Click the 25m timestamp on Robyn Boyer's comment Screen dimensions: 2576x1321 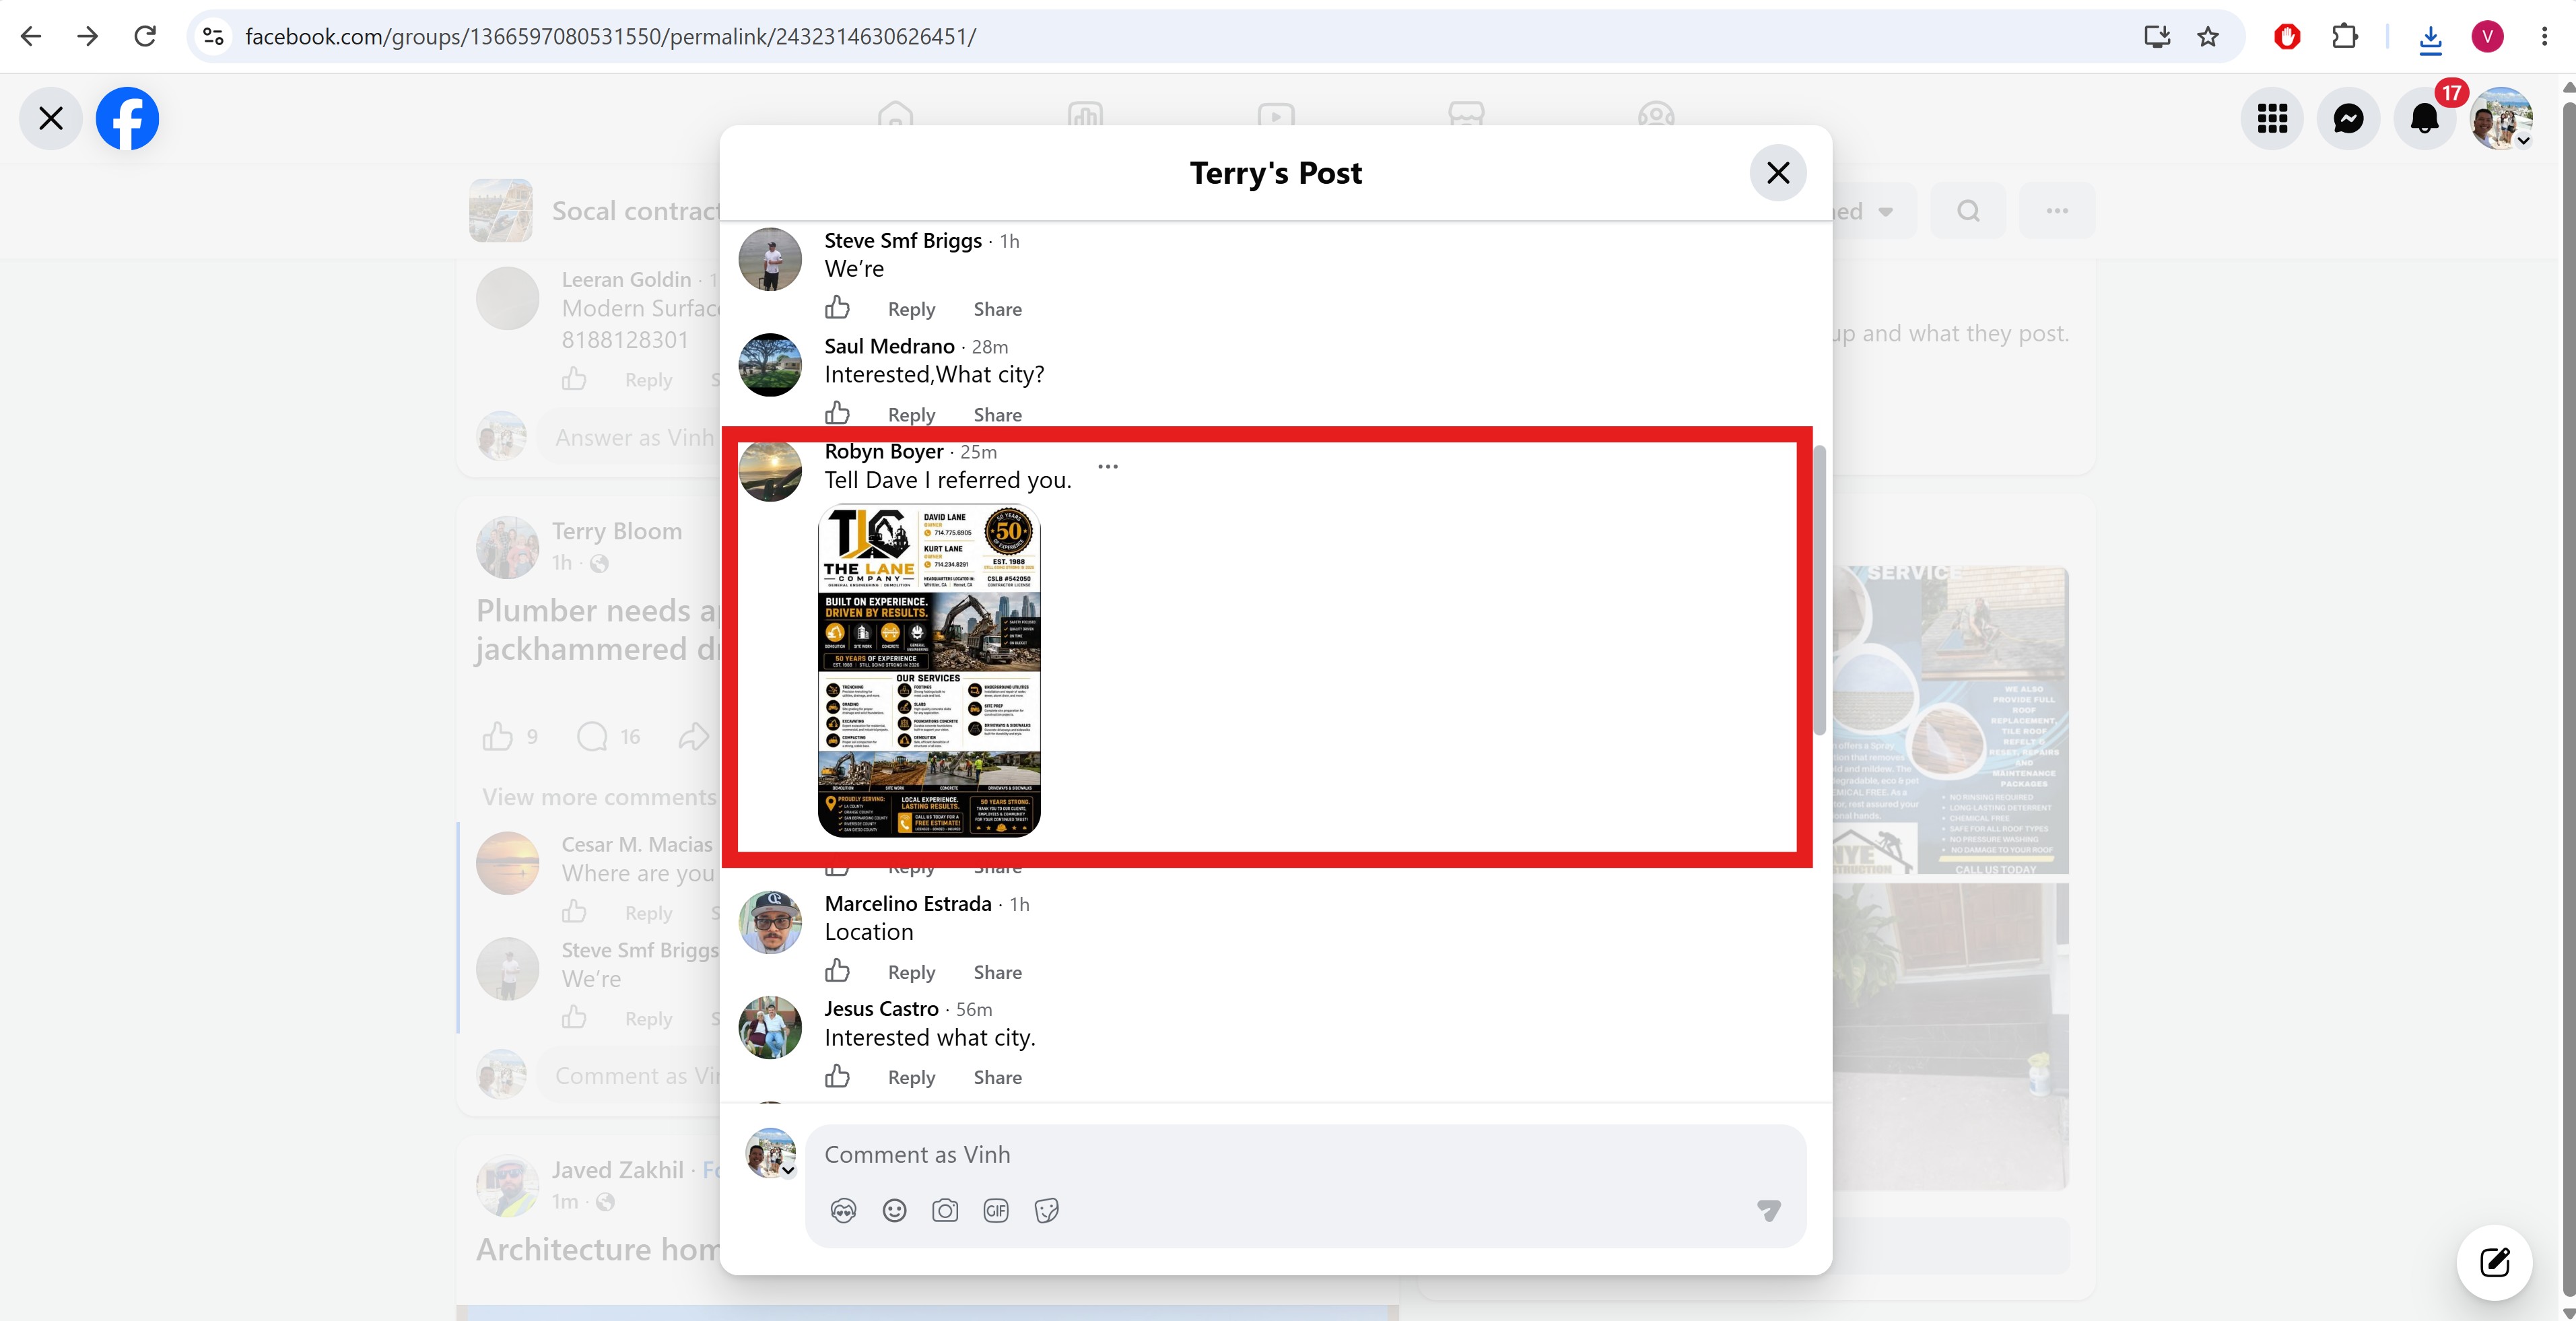tap(978, 453)
